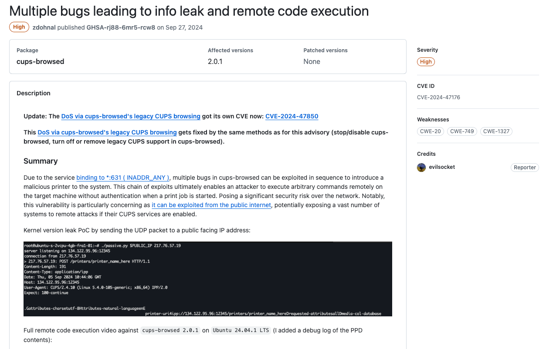
Task: Click the Patched versions value None
Action: pyautogui.click(x=312, y=62)
